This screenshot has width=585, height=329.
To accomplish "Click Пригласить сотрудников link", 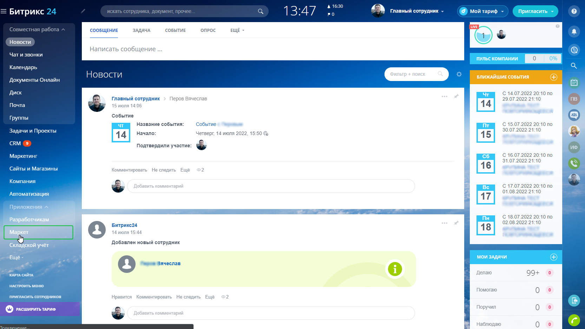I will coord(35,297).
